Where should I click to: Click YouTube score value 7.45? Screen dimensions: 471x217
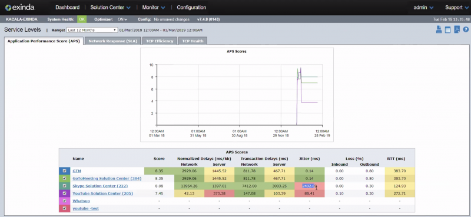pos(159,193)
